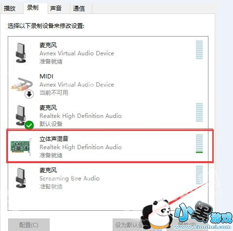The height and width of the screenshot is (231, 233).
Task: Click the Screaming Bee Audio microphone icon
Action: click(x=21, y=178)
